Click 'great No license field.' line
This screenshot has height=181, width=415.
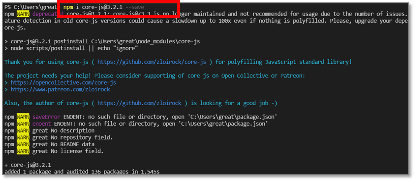tap(68, 151)
